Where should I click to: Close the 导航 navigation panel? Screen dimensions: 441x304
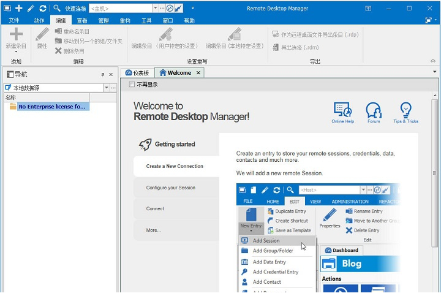[111, 75]
